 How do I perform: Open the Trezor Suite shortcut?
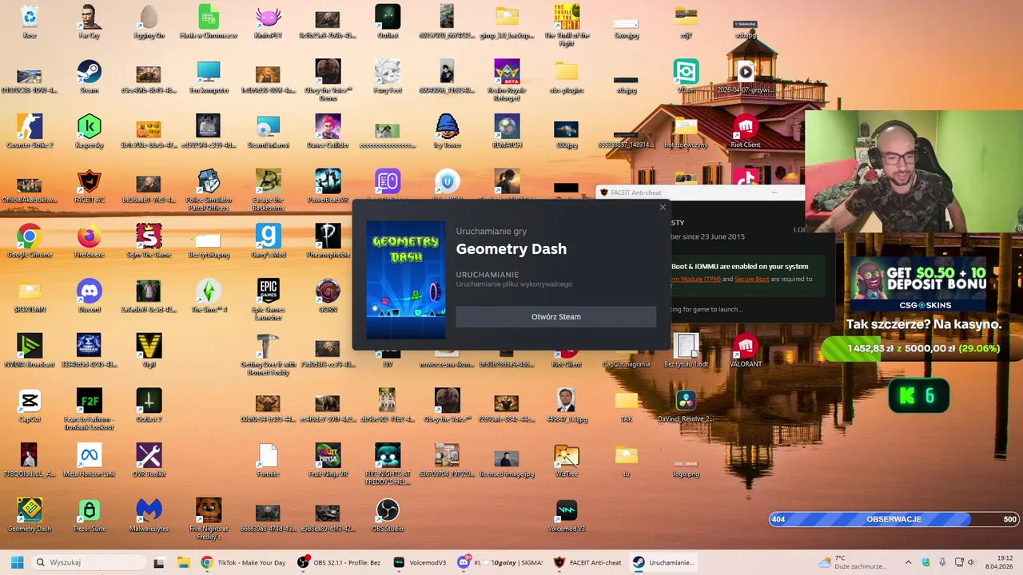pyautogui.click(x=90, y=515)
